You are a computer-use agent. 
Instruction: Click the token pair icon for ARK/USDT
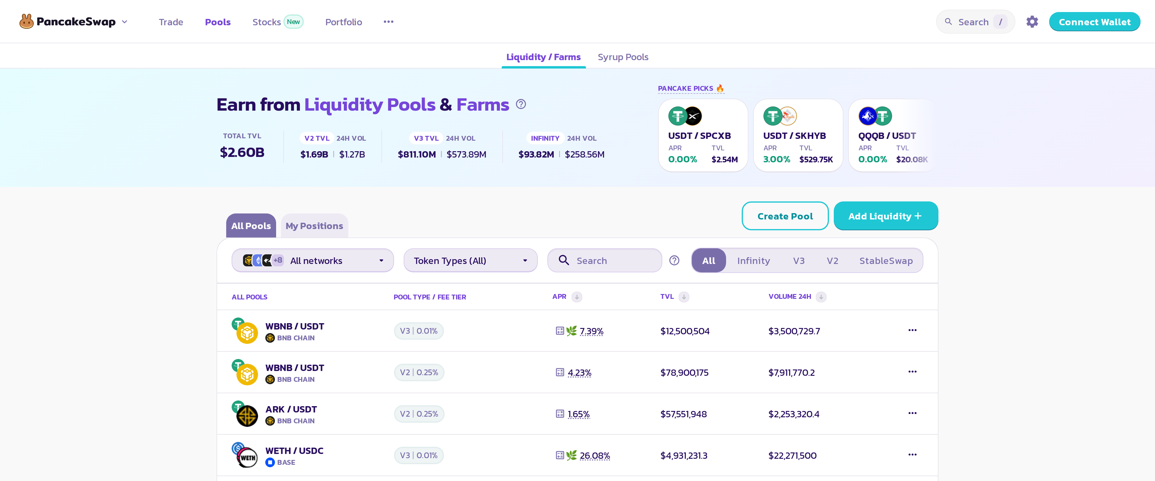(x=245, y=413)
